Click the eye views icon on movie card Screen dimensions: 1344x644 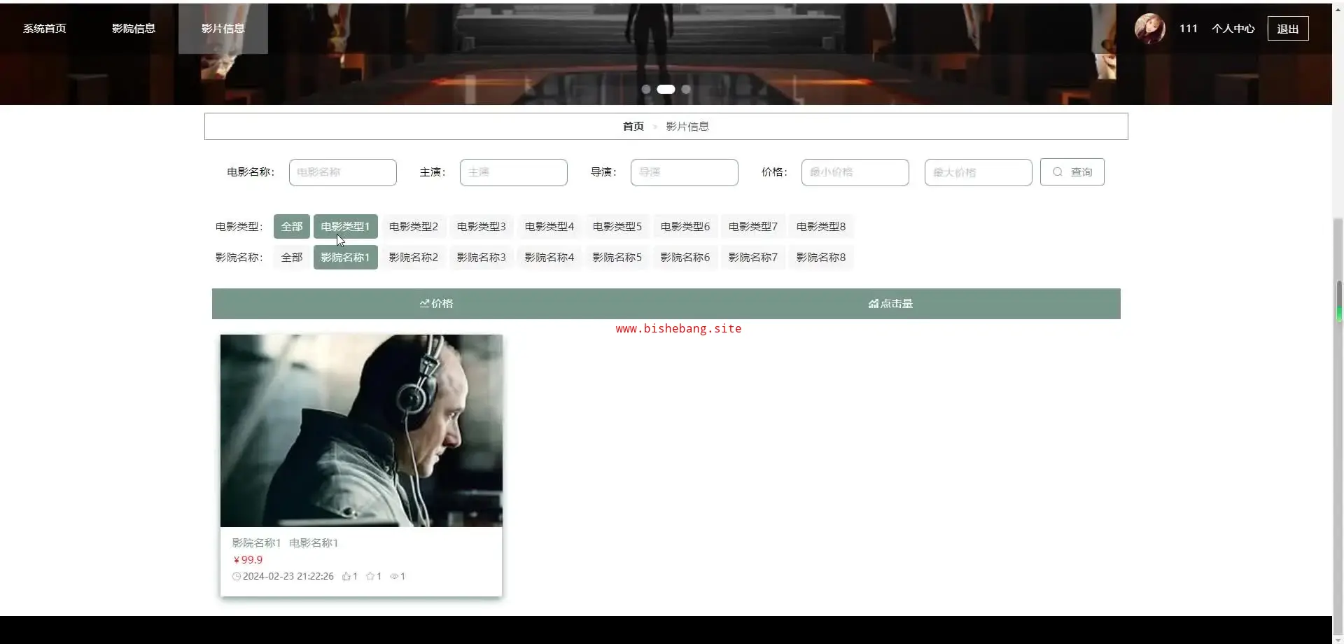pyautogui.click(x=394, y=576)
